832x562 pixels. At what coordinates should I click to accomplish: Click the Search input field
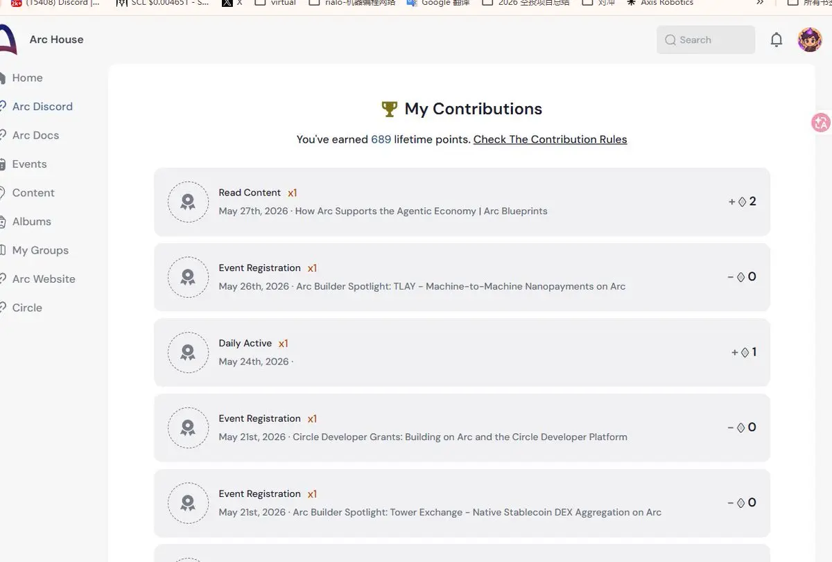(x=706, y=40)
